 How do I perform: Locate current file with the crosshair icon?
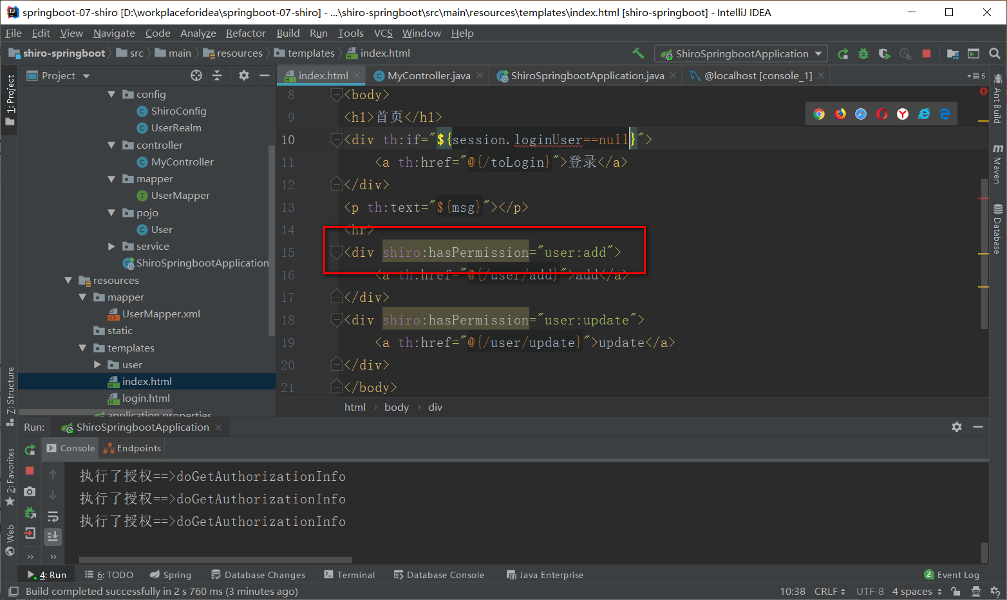tap(196, 75)
